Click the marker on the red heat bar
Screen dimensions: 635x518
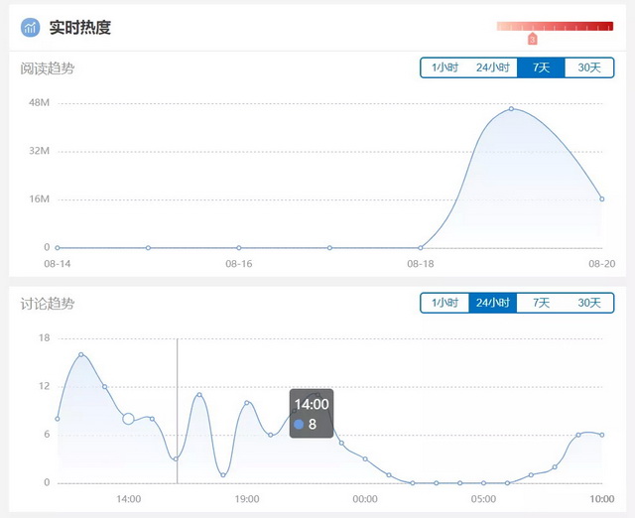point(532,39)
